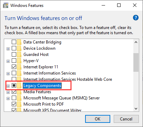This screenshot has height=127, width=143.
Task: Click the Media Features folder icon
Action: (19, 92)
